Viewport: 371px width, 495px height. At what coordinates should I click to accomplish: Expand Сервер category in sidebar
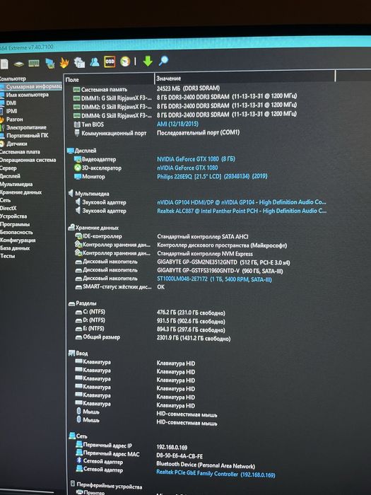(x=8, y=168)
